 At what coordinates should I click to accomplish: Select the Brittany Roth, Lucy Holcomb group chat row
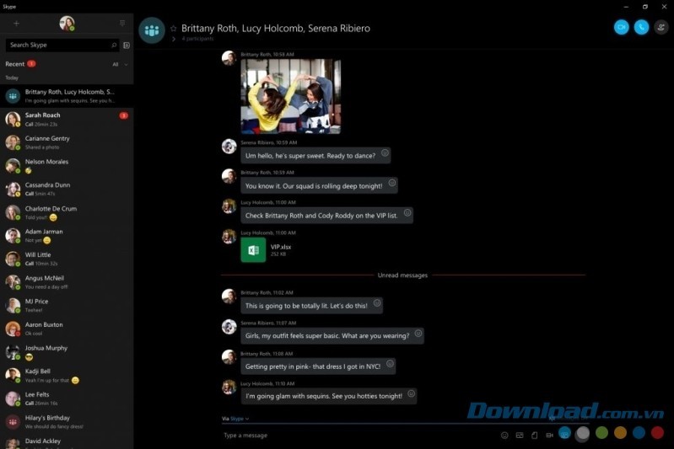pos(67,96)
